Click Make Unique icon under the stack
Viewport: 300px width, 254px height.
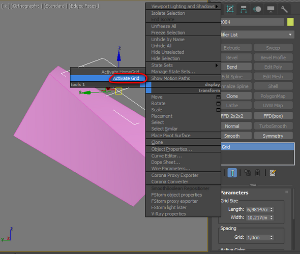tap(248, 173)
